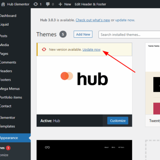The width and height of the screenshot is (160, 160).
Task: Click 'update now' in Hub 3.0.3 notice
Action: (x=125, y=20)
